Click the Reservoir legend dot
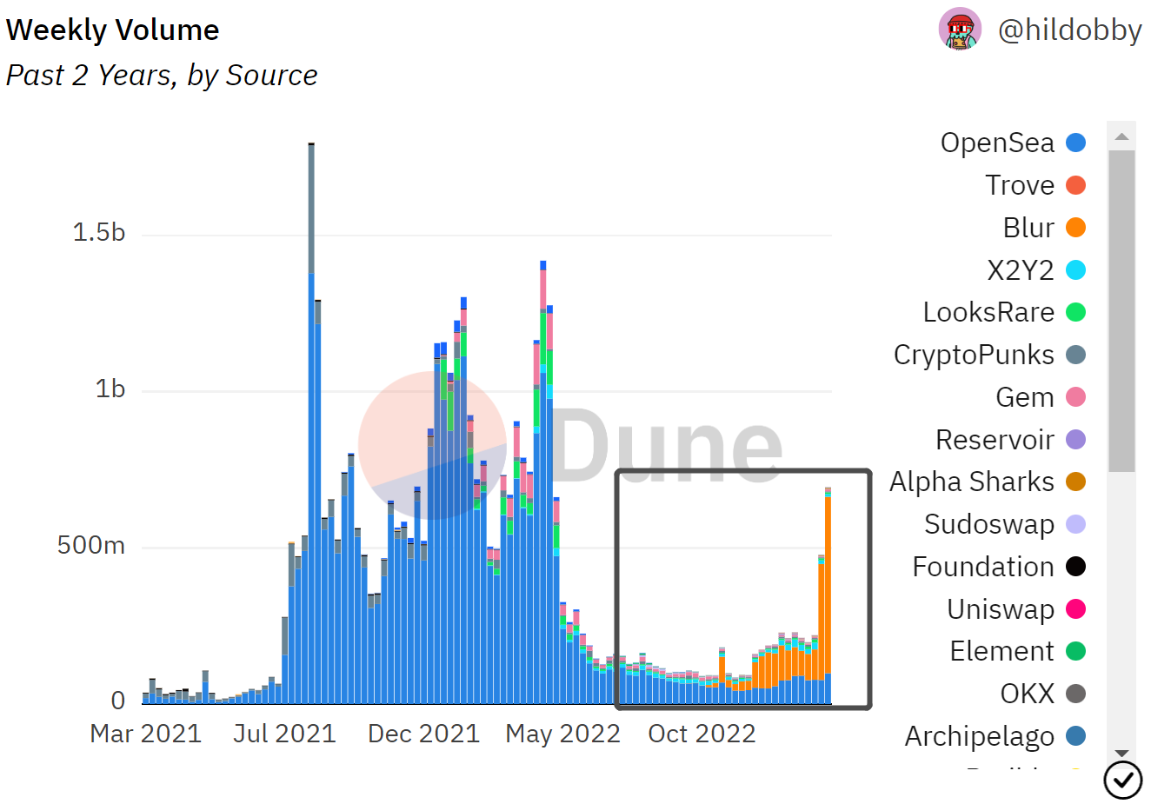The width and height of the screenshot is (1151, 804). tap(1075, 440)
